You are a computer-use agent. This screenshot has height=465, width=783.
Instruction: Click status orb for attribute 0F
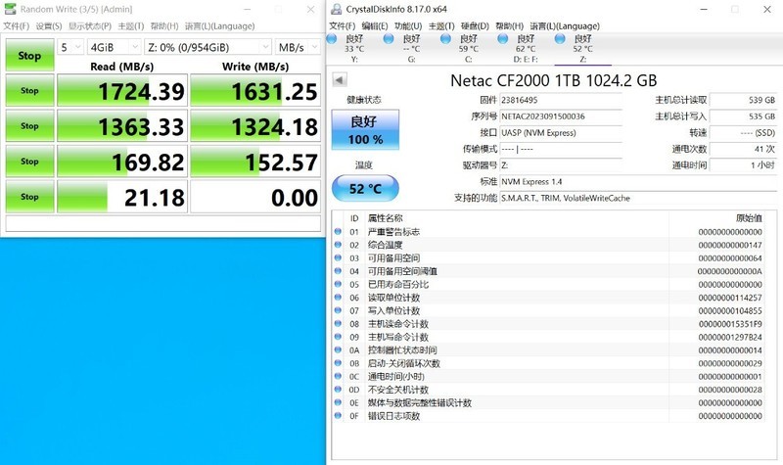[339, 416]
